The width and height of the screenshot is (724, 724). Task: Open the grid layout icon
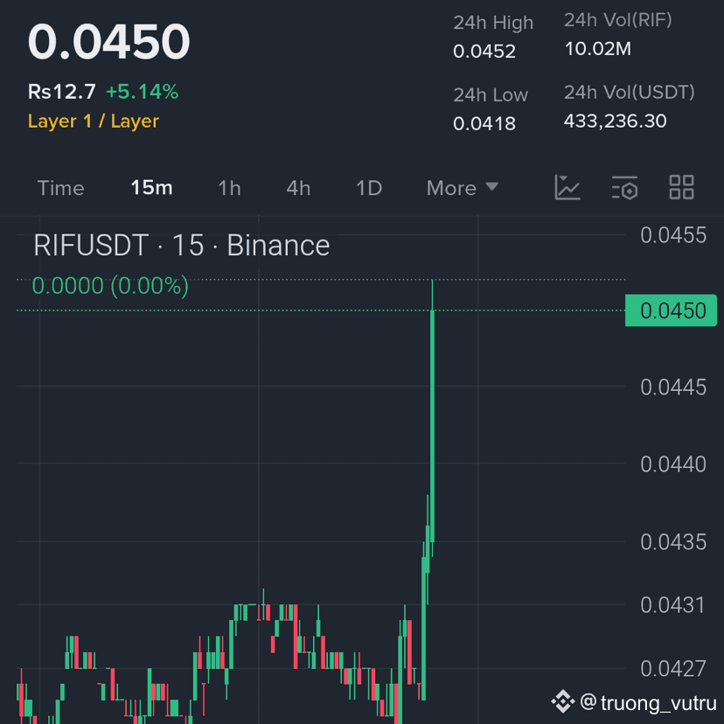681,187
